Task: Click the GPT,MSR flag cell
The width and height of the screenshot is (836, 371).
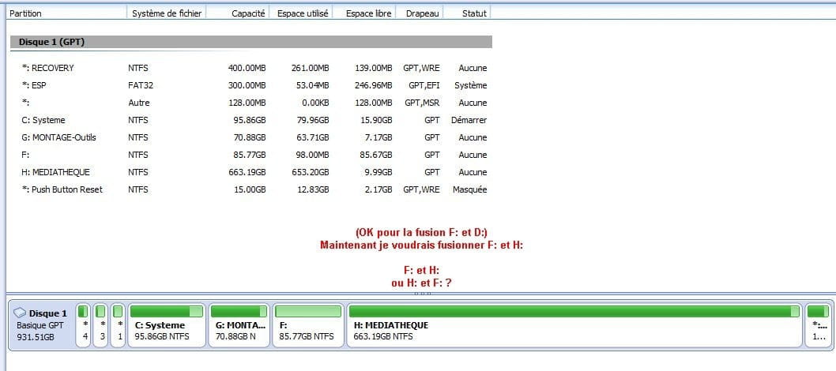Action: click(422, 103)
